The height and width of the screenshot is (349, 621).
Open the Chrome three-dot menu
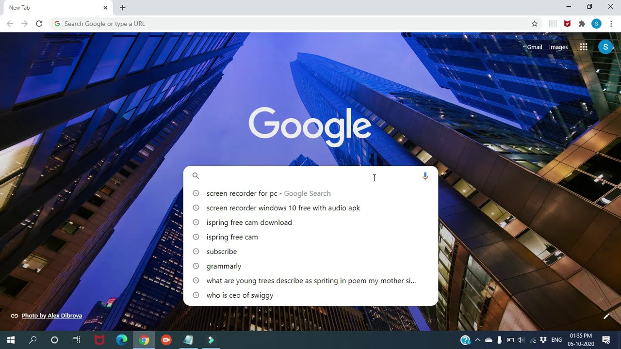611,24
